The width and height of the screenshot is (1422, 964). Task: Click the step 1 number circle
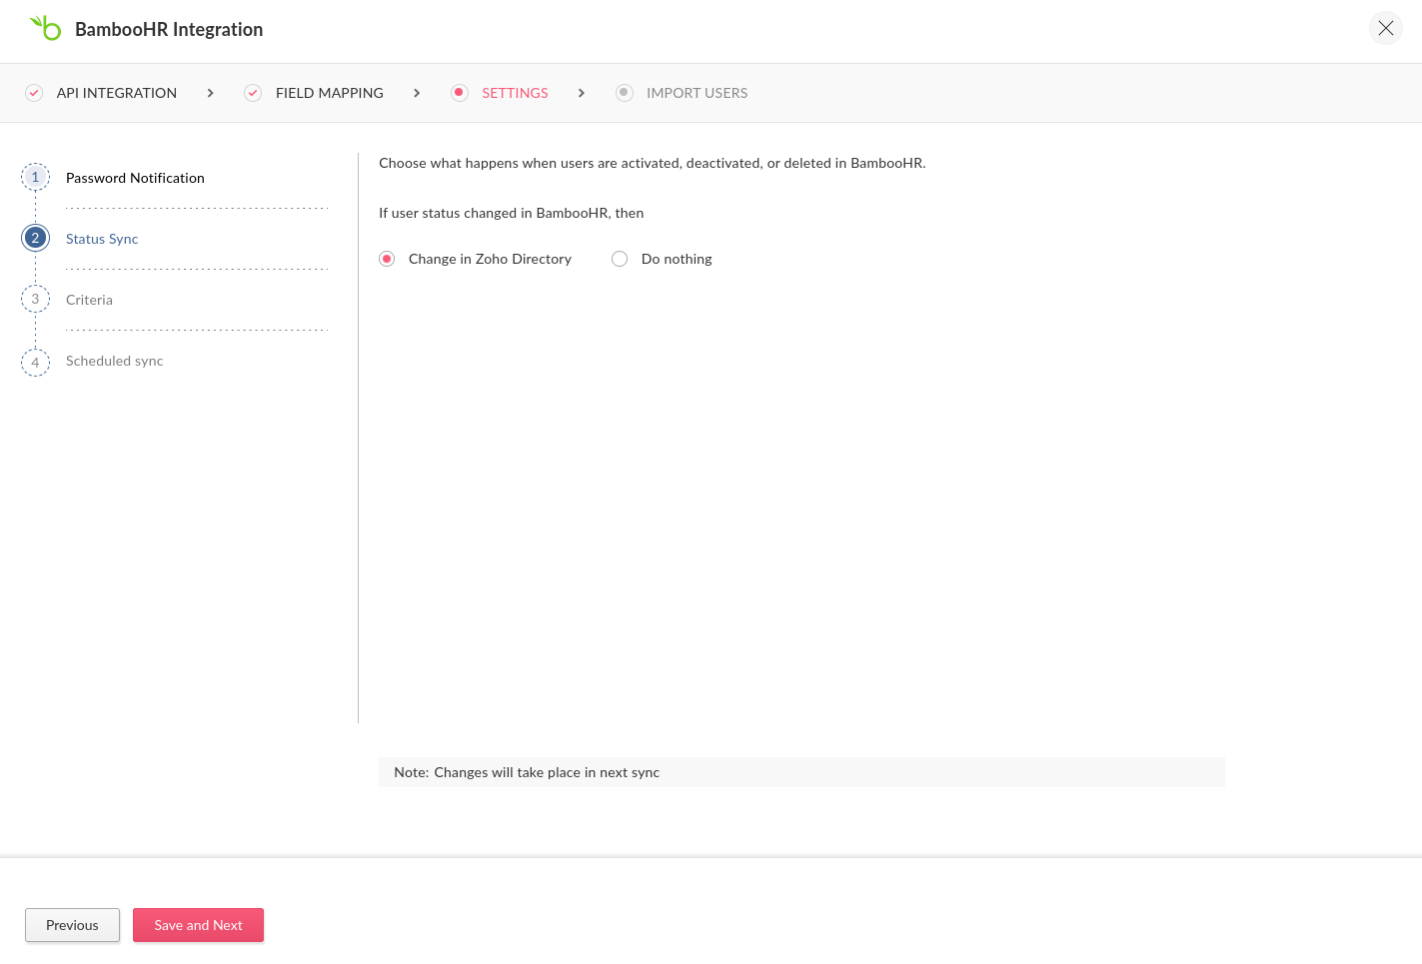click(35, 177)
